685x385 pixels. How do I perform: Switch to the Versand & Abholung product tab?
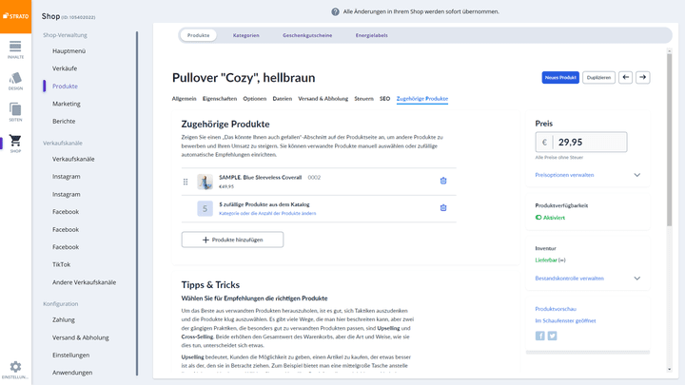click(x=323, y=98)
